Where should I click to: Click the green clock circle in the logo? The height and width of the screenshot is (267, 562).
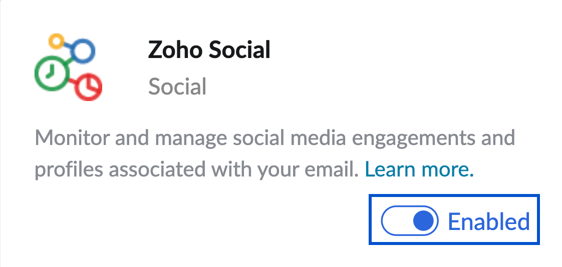tap(51, 72)
